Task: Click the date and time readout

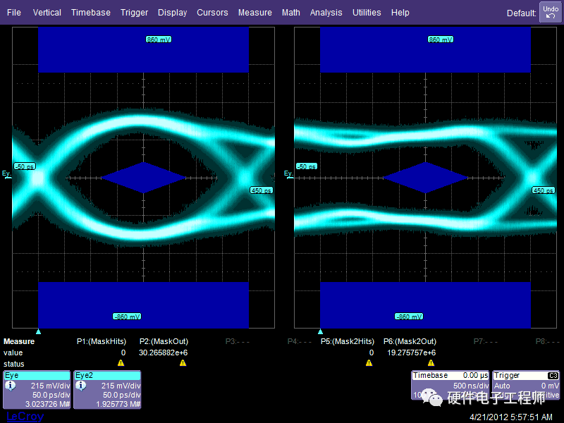Action: [x=510, y=417]
